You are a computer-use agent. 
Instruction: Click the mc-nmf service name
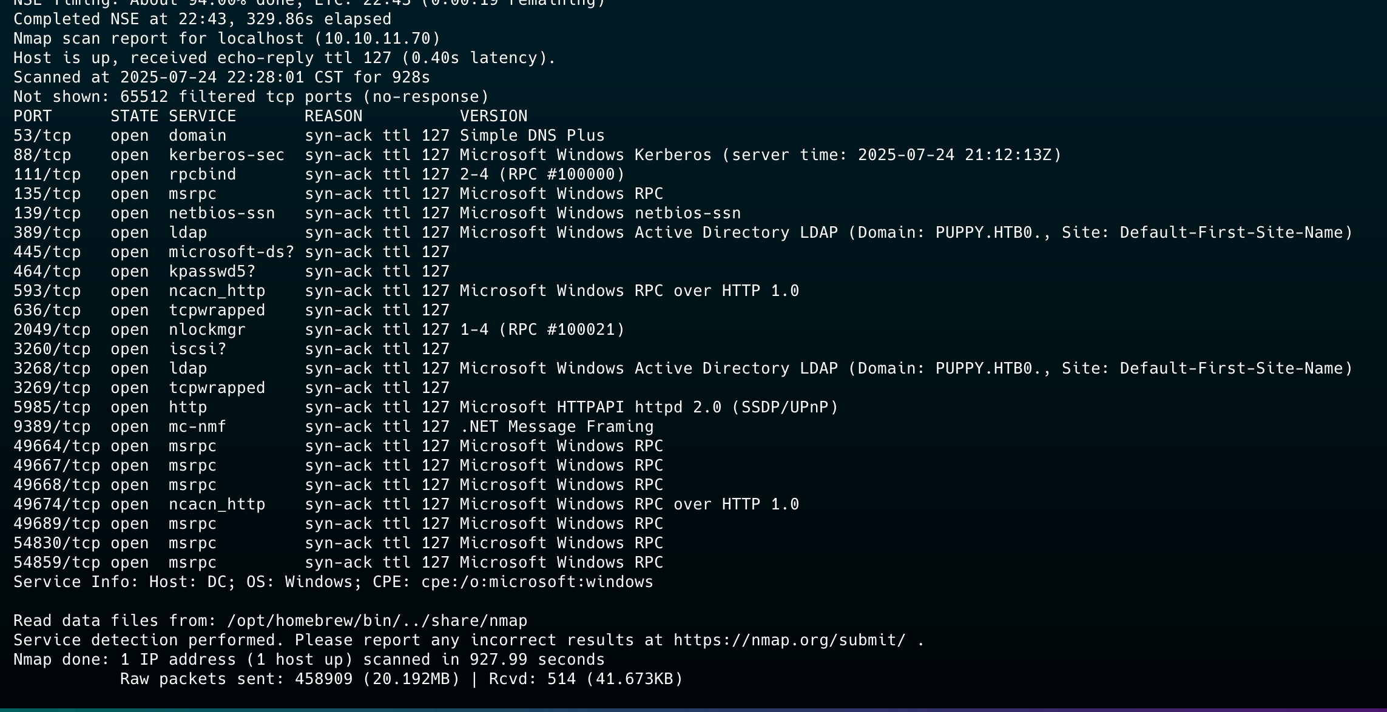coord(198,427)
